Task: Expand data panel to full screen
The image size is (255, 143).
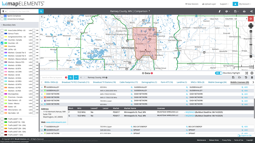Action: (x=247, y=73)
